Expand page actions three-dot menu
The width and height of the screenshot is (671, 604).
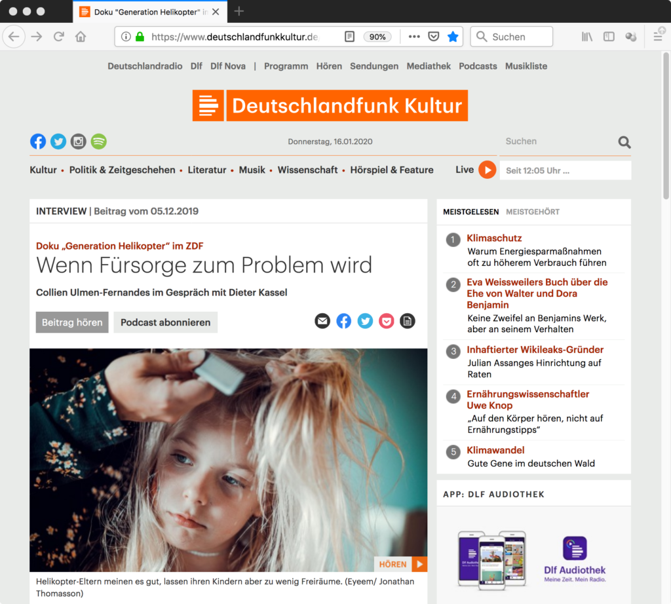[414, 37]
